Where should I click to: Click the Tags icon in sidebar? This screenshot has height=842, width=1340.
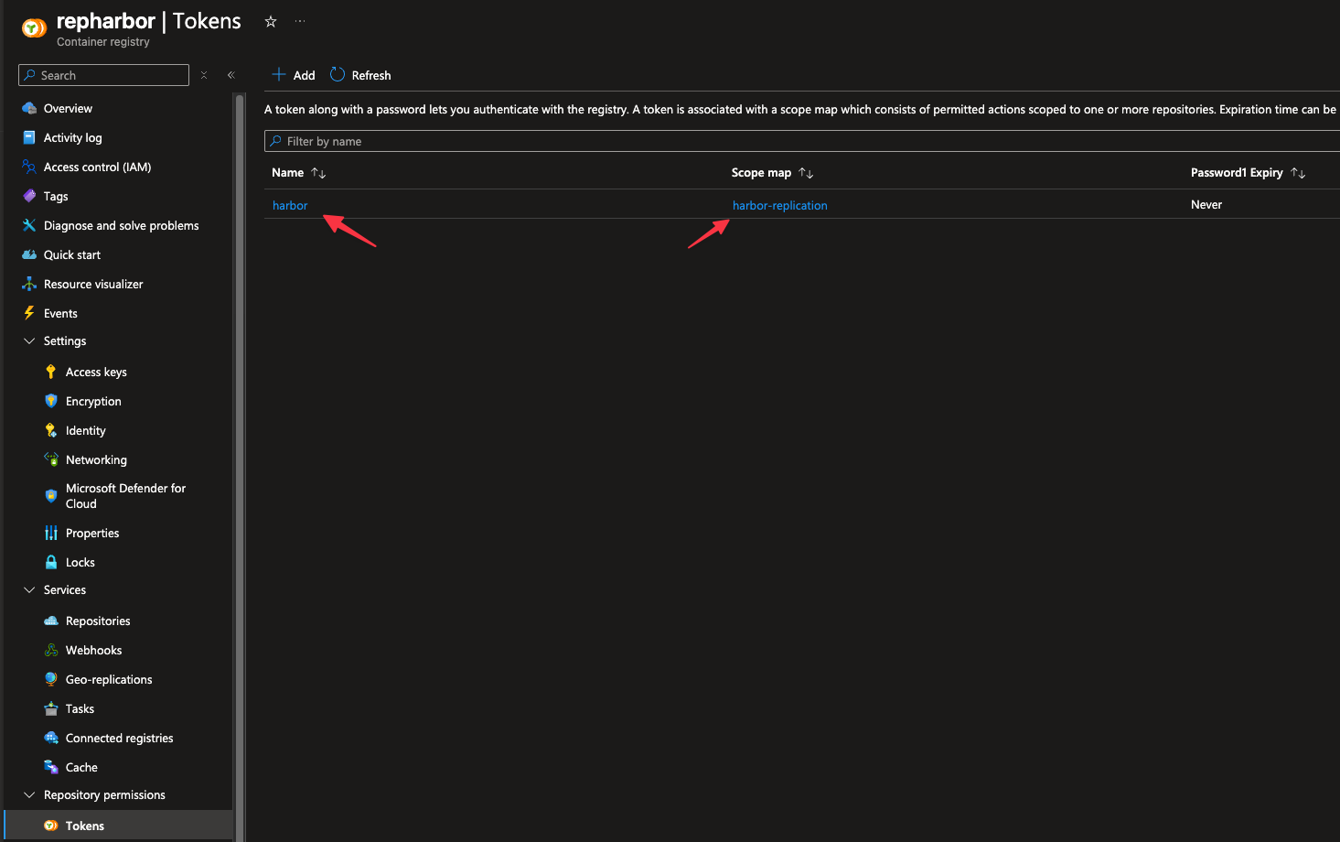point(29,196)
